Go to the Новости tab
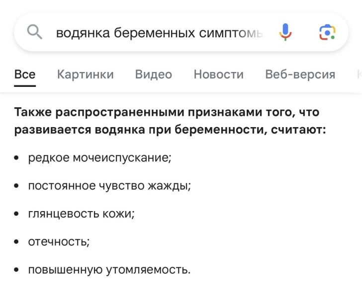The image size is (362, 298). 219,74
